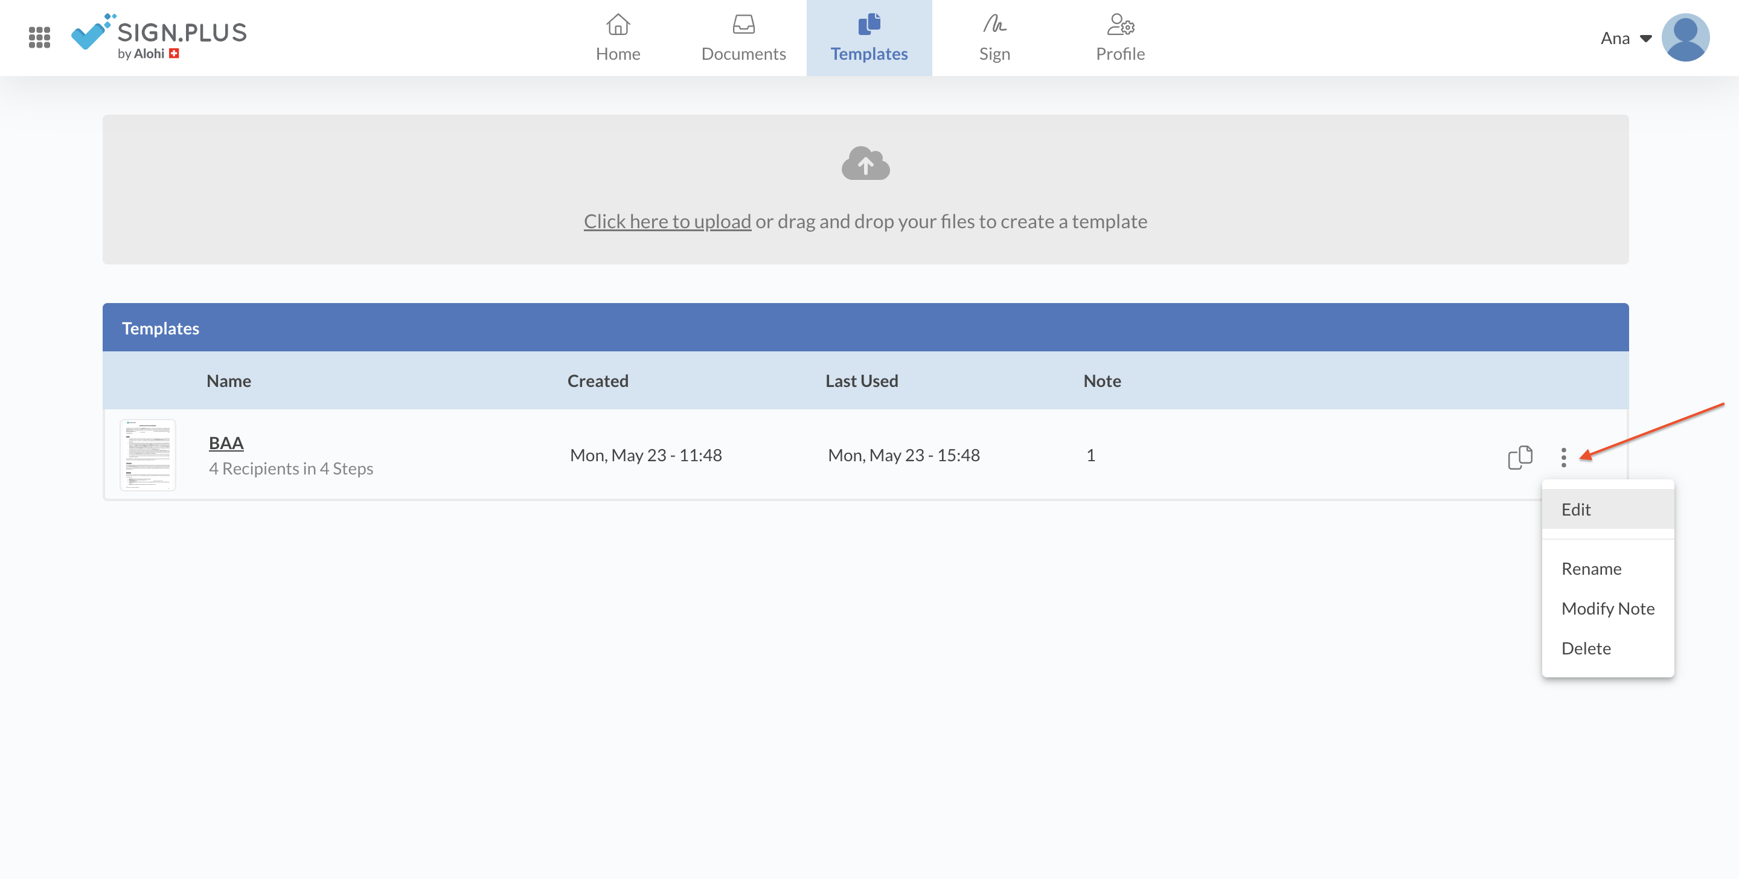Select Modify Note in the menu
This screenshot has width=1739, height=879.
[1607, 609]
